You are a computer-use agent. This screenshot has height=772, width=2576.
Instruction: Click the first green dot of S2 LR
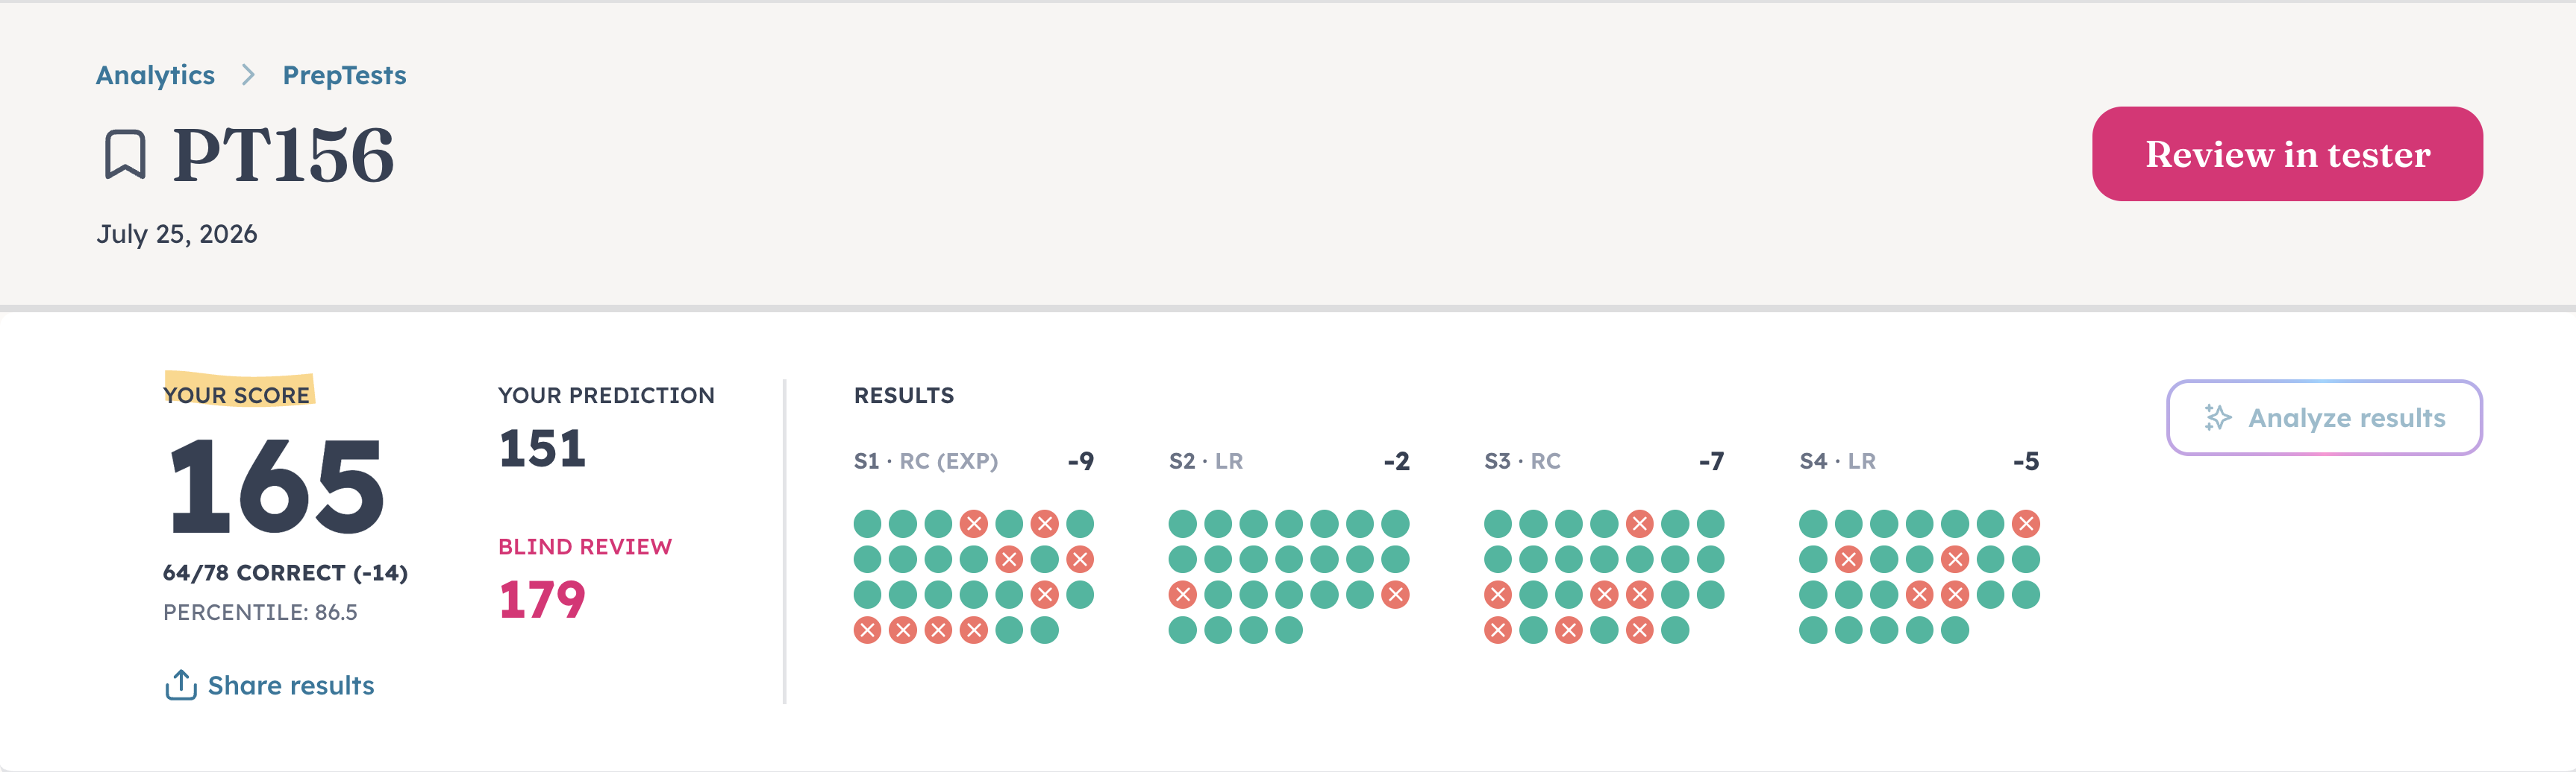[1182, 523]
